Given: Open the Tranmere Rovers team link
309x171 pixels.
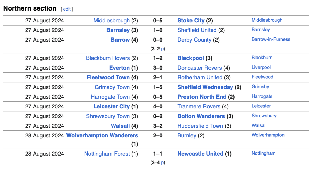Looking at the screenshot, I should (199, 106).
